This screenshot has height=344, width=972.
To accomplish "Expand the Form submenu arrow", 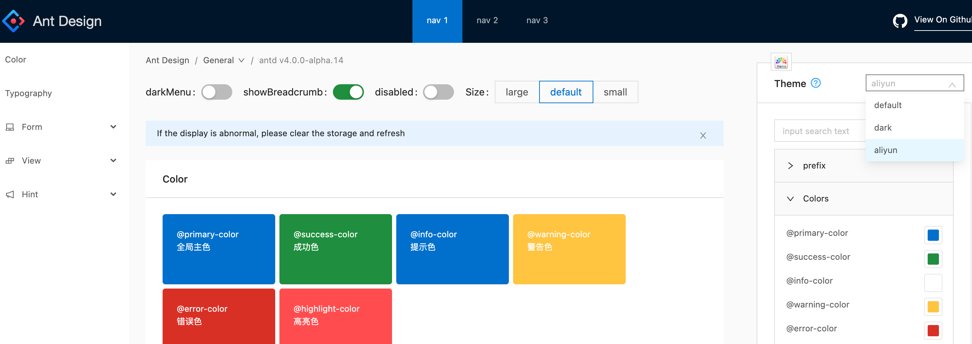I will pos(113,127).
